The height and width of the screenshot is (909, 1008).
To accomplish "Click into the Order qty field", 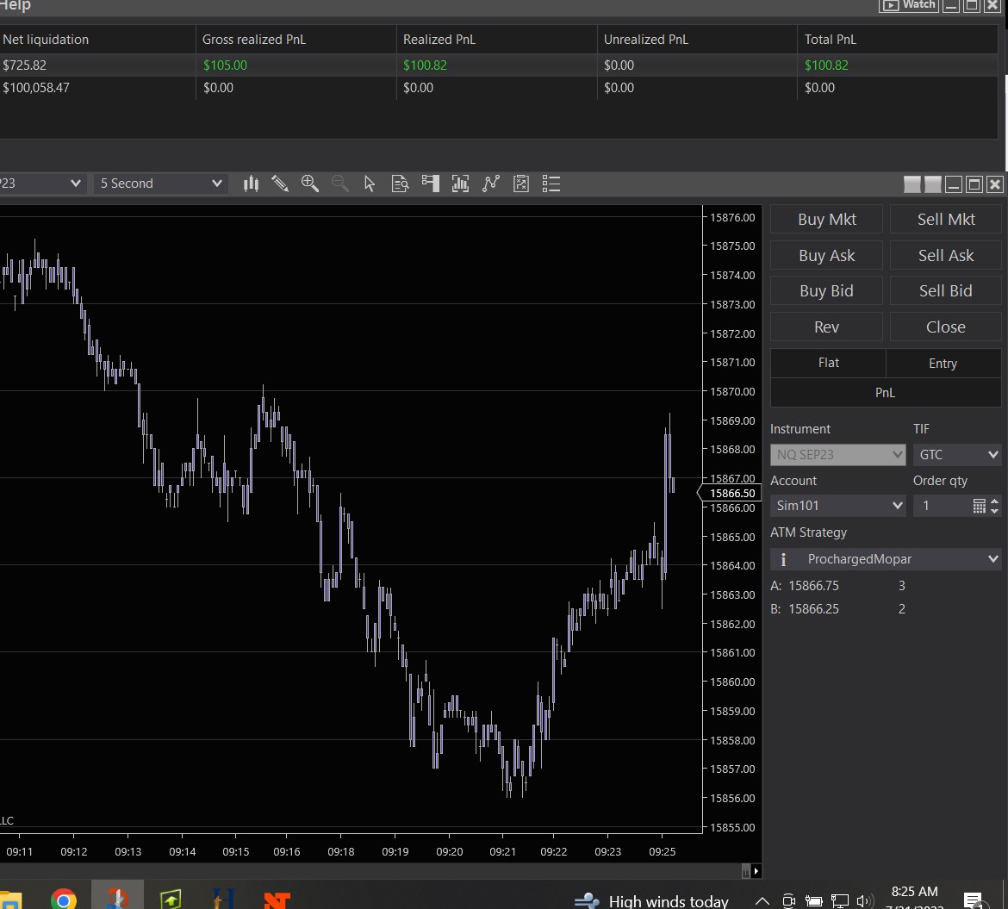I will click(x=941, y=506).
